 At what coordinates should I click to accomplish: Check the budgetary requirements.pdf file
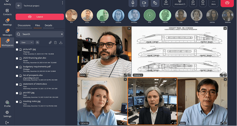[17, 68]
